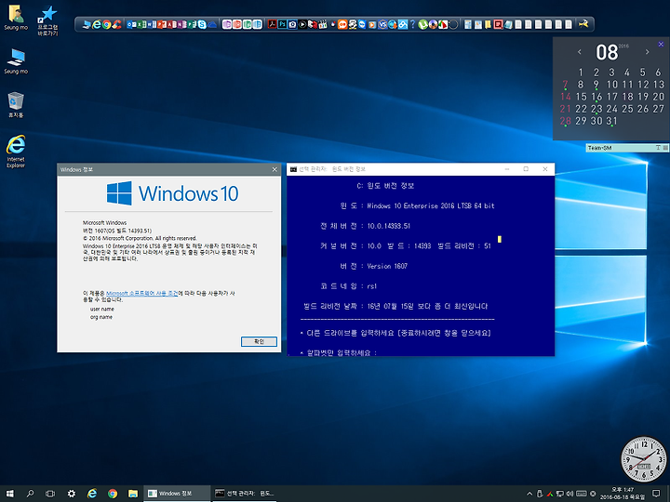Open the taskbar clock and date
Image resolution: width=670 pixels, height=502 pixels.
pyautogui.click(x=623, y=494)
